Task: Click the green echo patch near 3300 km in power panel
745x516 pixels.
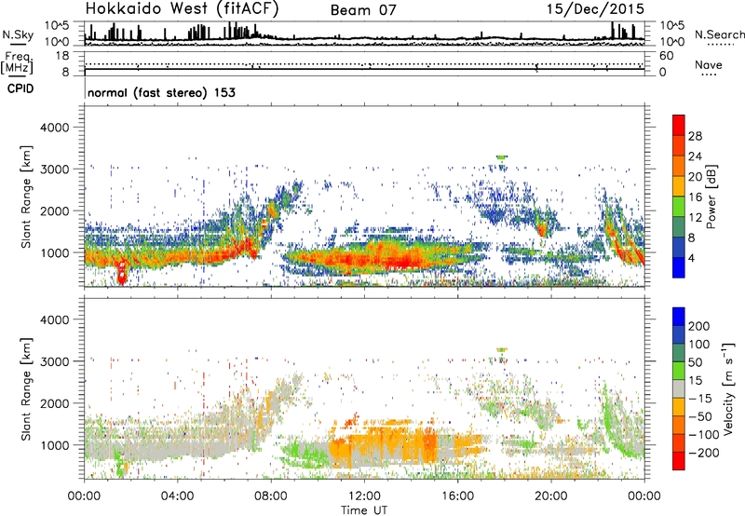Action: [x=502, y=157]
